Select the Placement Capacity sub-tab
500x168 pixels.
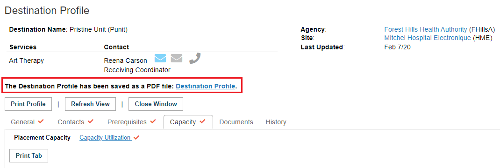42,137
